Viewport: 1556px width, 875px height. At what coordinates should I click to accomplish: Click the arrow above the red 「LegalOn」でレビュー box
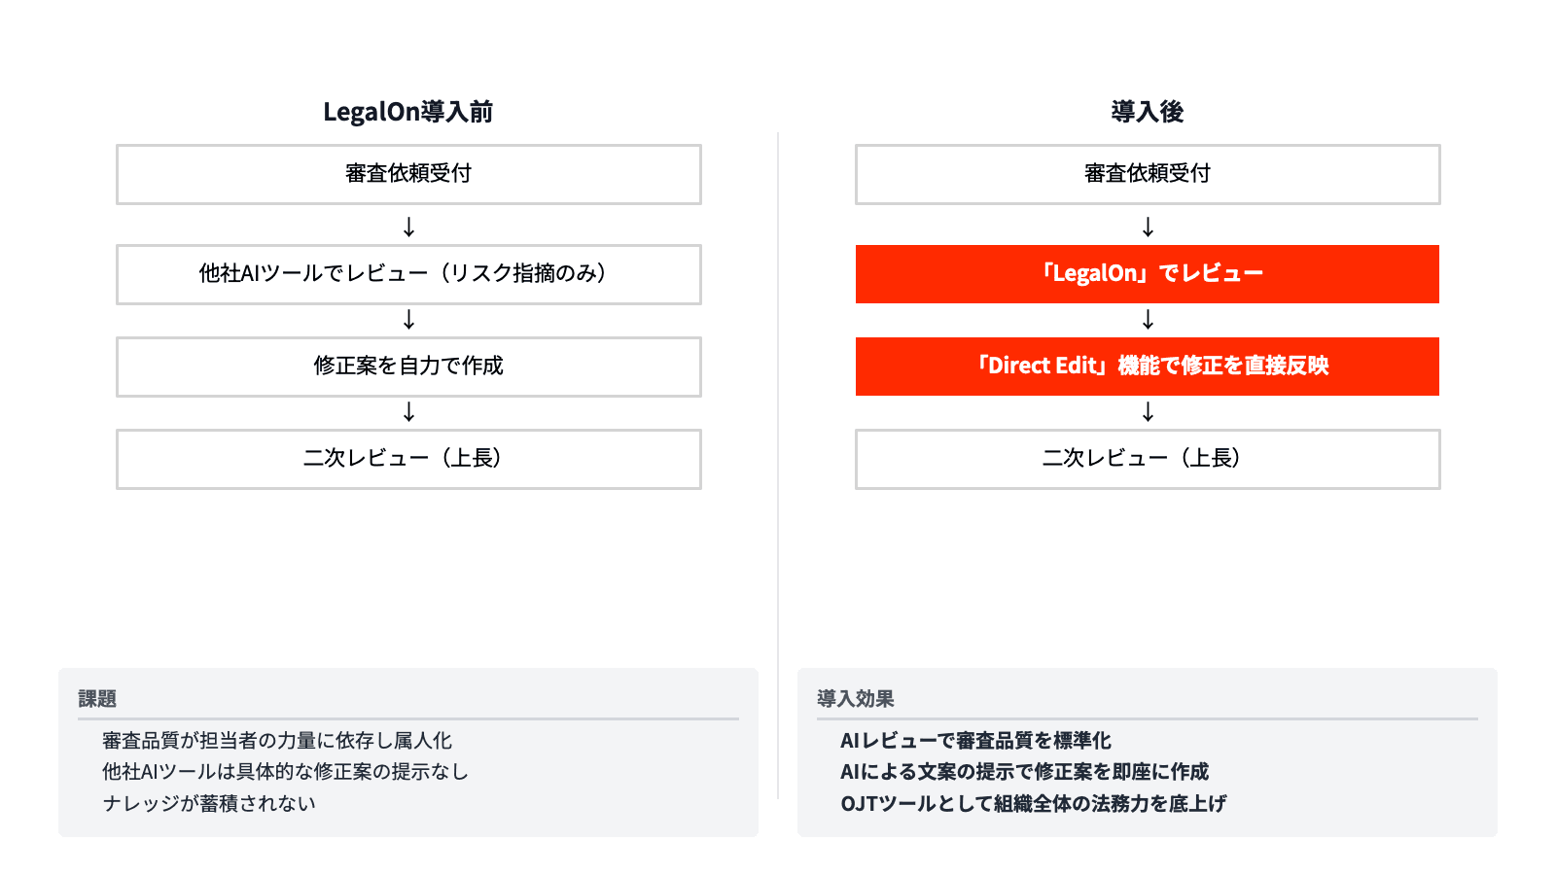coord(1148,227)
